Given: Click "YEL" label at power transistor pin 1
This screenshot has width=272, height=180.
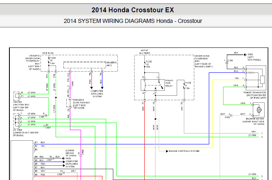Looking at the screenshot, I should pyautogui.click(x=236, y=78).
